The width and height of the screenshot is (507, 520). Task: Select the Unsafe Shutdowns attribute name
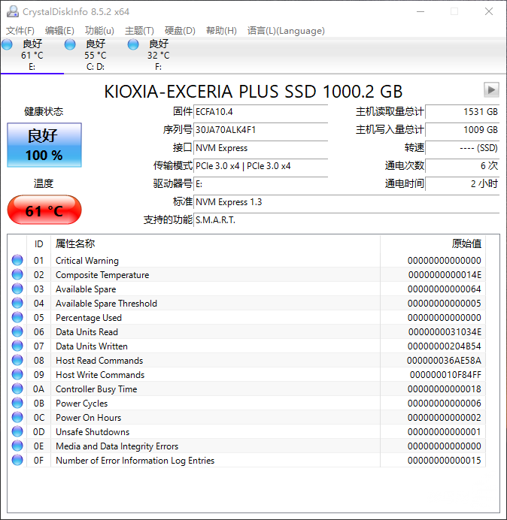(x=93, y=432)
